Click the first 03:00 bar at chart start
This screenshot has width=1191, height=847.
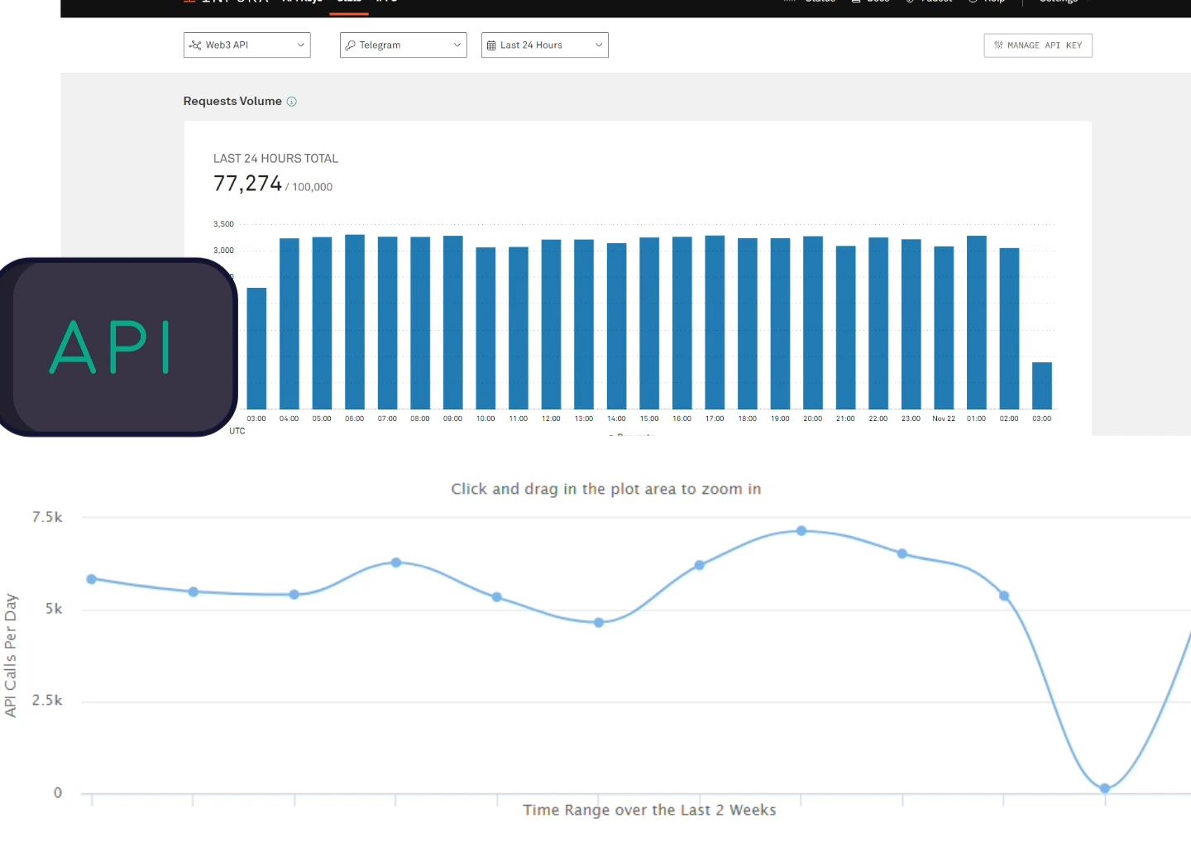click(256, 348)
